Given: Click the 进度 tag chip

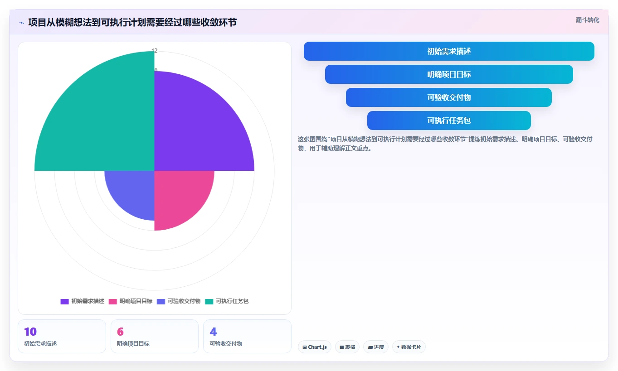Looking at the screenshot, I should (376, 347).
